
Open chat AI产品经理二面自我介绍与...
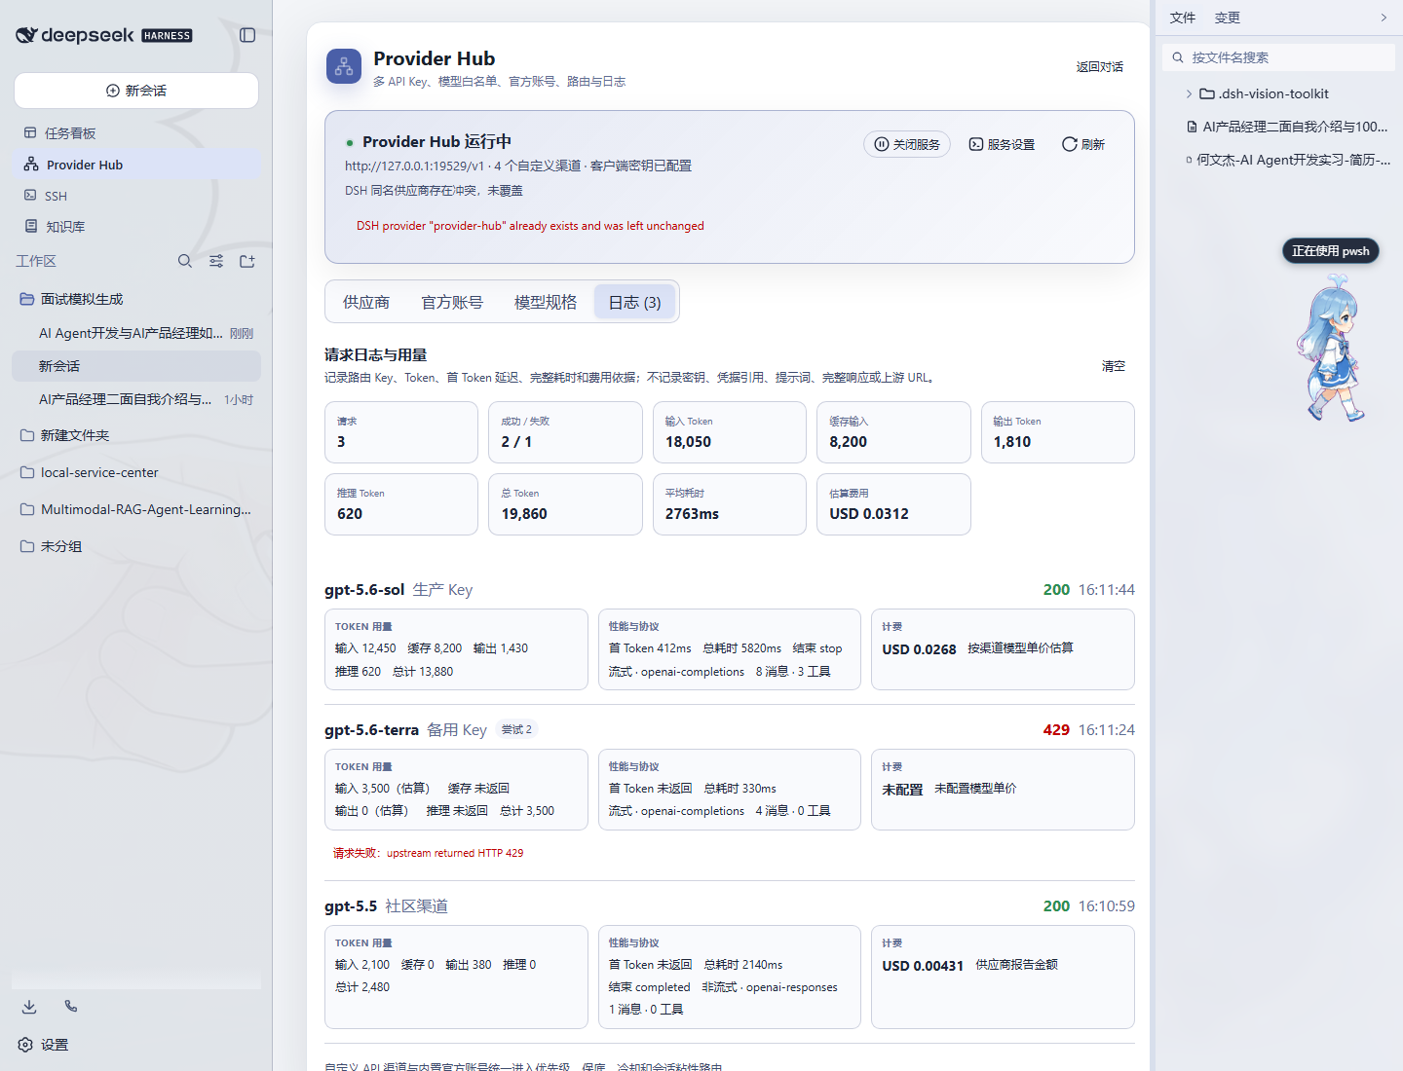[136, 399]
